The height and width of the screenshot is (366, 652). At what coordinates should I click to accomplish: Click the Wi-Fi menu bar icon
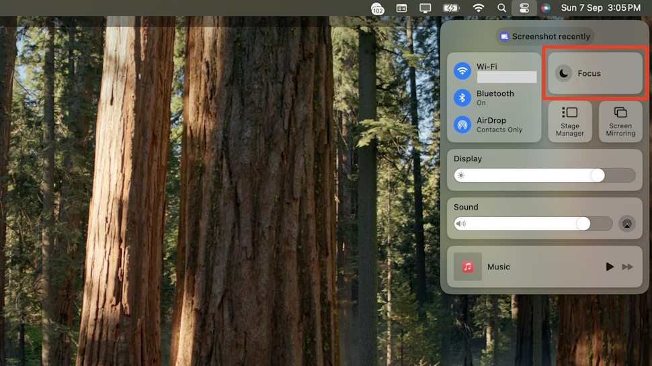(479, 8)
